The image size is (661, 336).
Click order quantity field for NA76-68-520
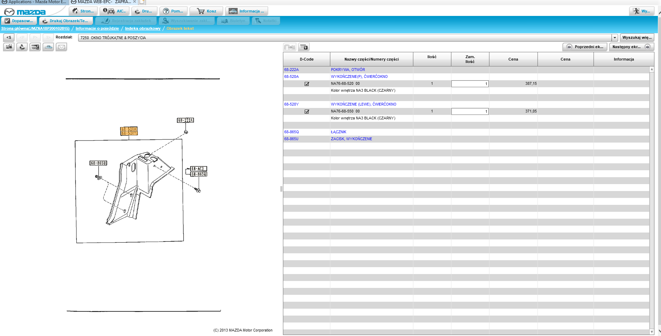(x=470, y=84)
